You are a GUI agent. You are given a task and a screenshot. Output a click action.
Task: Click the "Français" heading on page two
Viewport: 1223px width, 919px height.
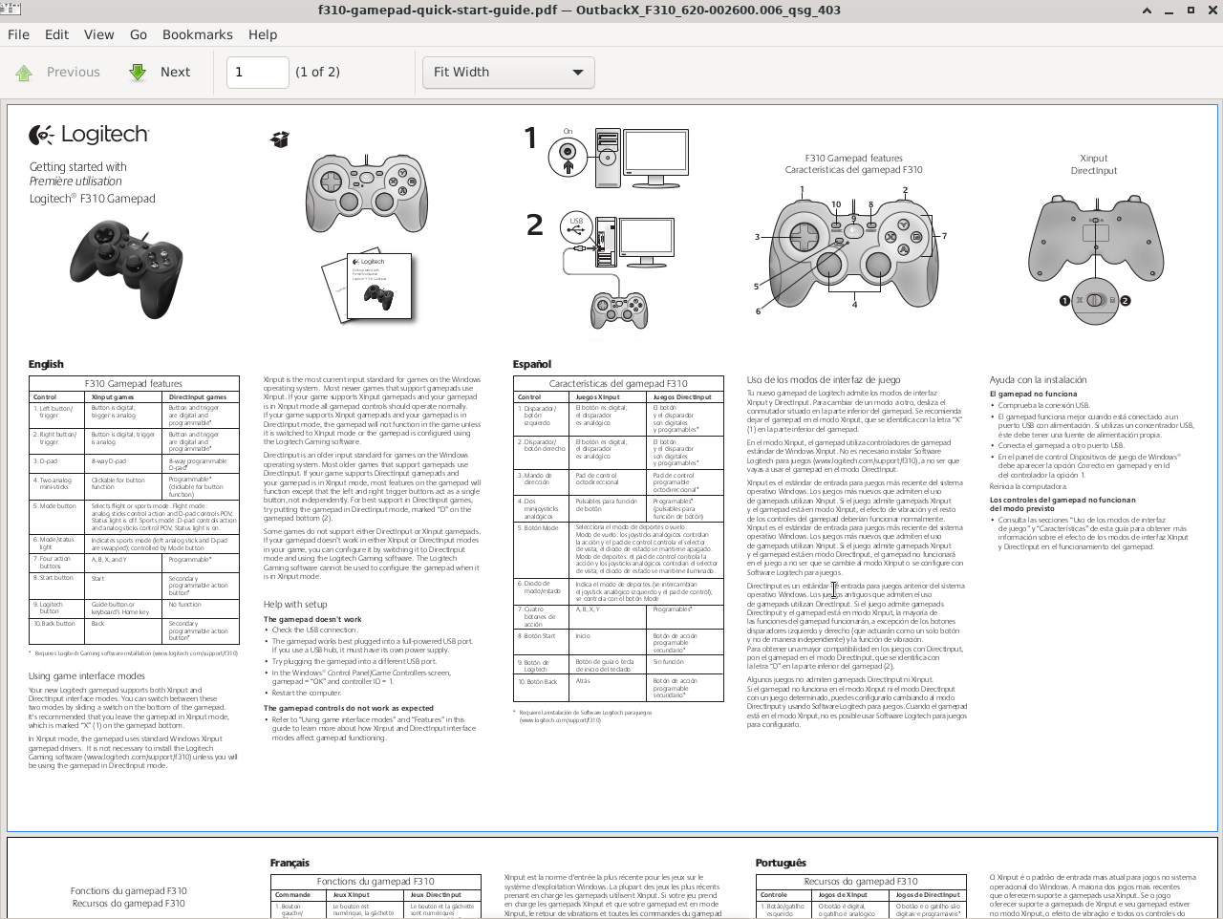point(290,863)
